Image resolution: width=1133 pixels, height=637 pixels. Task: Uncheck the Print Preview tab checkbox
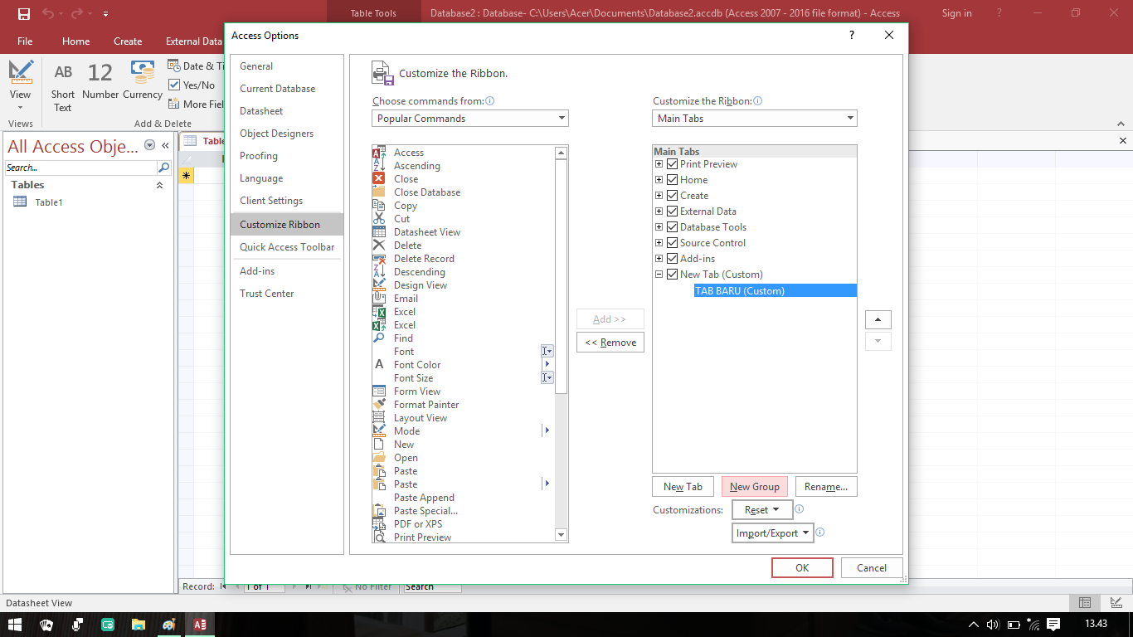pyautogui.click(x=672, y=163)
